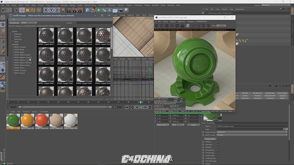
Task: Toggle the Z axis lock
Action: click(57, 10)
